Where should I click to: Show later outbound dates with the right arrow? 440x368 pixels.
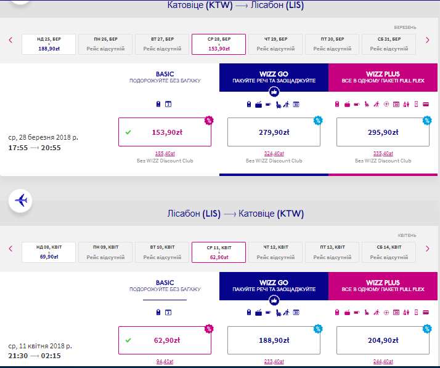428,41
